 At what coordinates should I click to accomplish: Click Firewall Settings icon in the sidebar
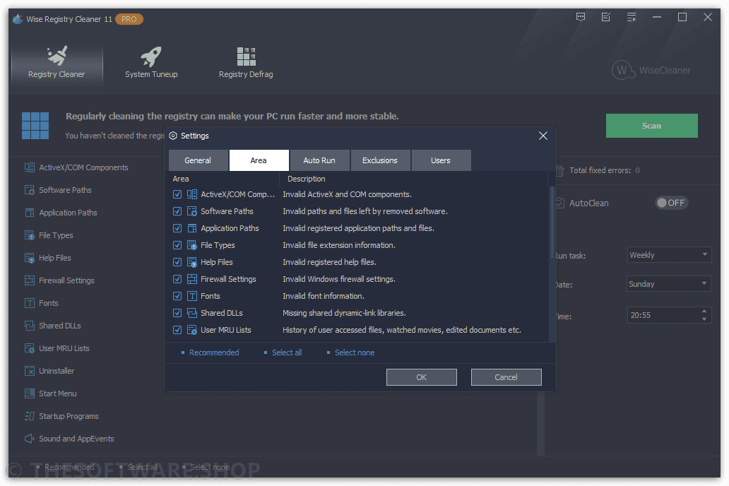29,280
